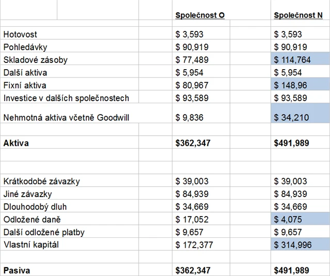Screen dimensions: 330x276
Task: Click the Skladové zásoby label cell
Action: point(35,60)
